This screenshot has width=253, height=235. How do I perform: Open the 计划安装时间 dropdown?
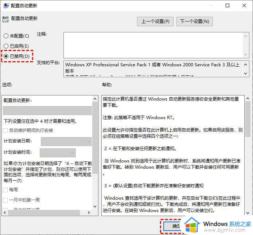(58, 153)
